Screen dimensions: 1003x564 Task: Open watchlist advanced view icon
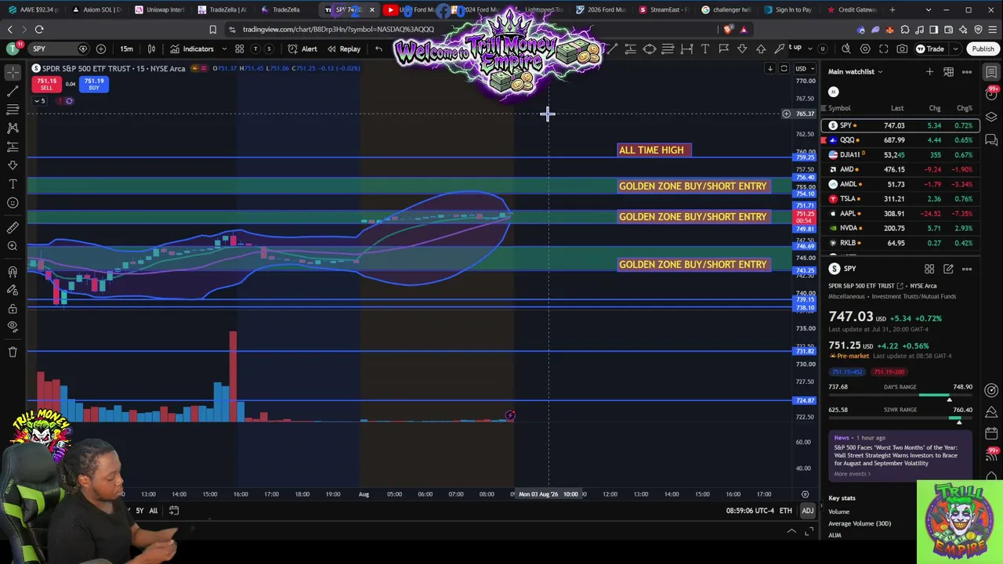948,71
